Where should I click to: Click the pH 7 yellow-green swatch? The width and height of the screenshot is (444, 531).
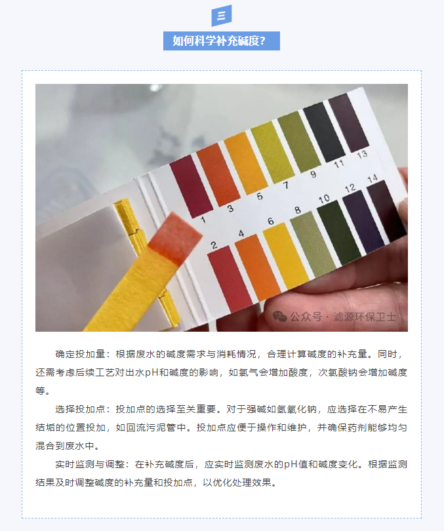coord(273,152)
